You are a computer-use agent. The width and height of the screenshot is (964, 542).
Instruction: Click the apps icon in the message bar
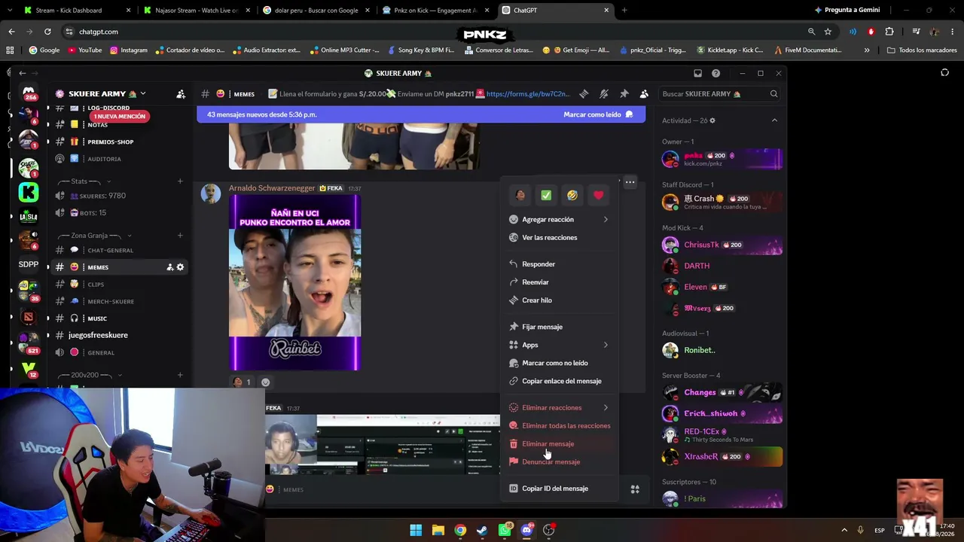pyautogui.click(x=635, y=489)
